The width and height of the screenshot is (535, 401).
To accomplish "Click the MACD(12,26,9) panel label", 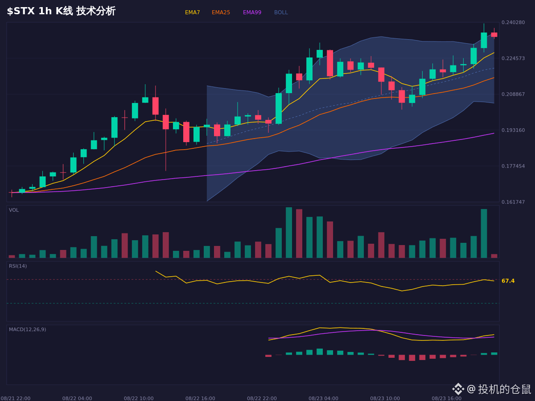I will pyautogui.click(x=27, y=330).
